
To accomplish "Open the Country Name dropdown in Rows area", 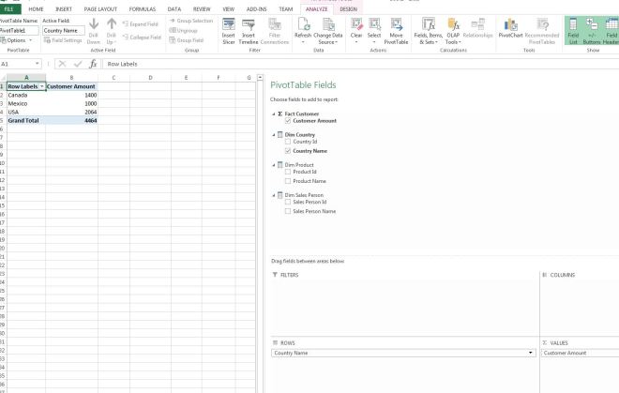I will point(532,353).
